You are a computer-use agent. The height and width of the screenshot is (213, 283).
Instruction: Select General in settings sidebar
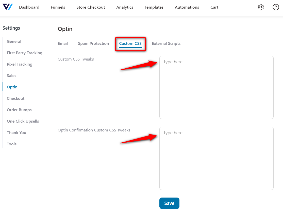point(14,41)
